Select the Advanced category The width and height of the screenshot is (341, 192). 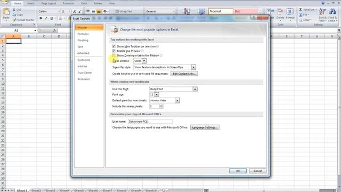(89, 53)
